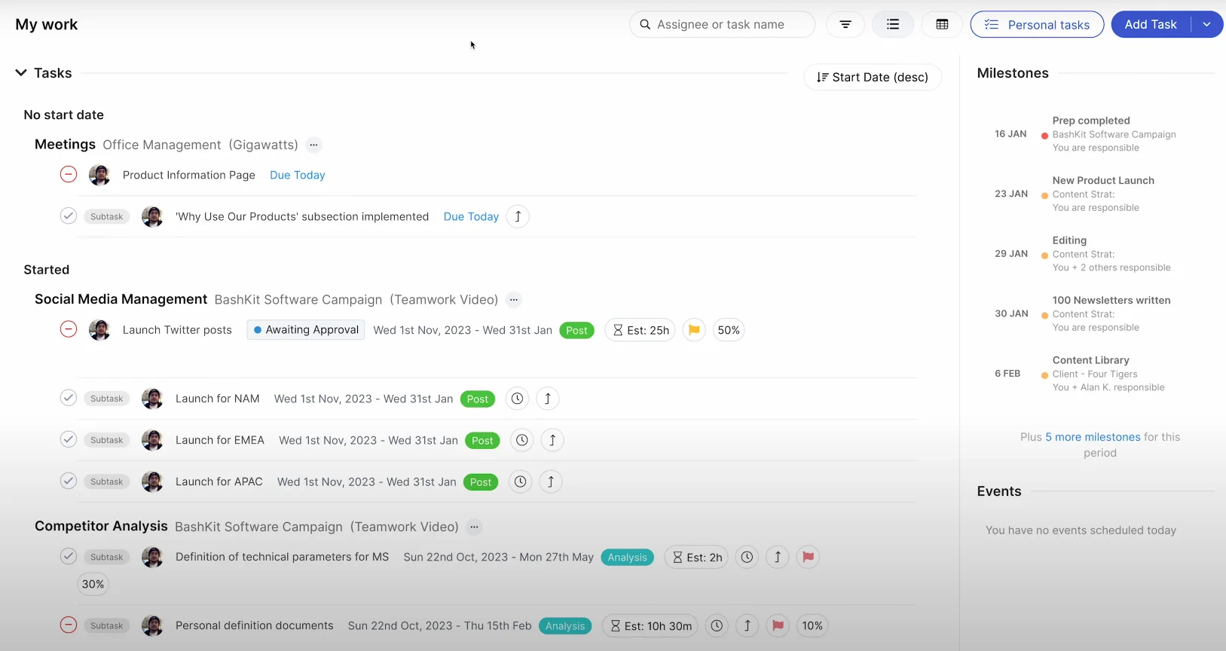
Task: Go to parent of Personal definition documents
Action: [747, 625]
